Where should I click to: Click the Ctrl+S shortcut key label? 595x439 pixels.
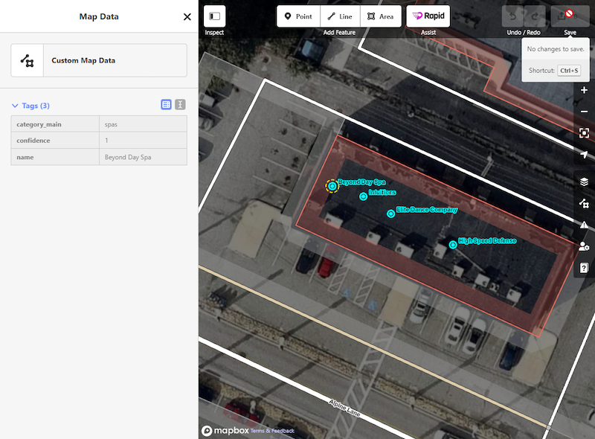pyautogui.click(x=569, y=71)
